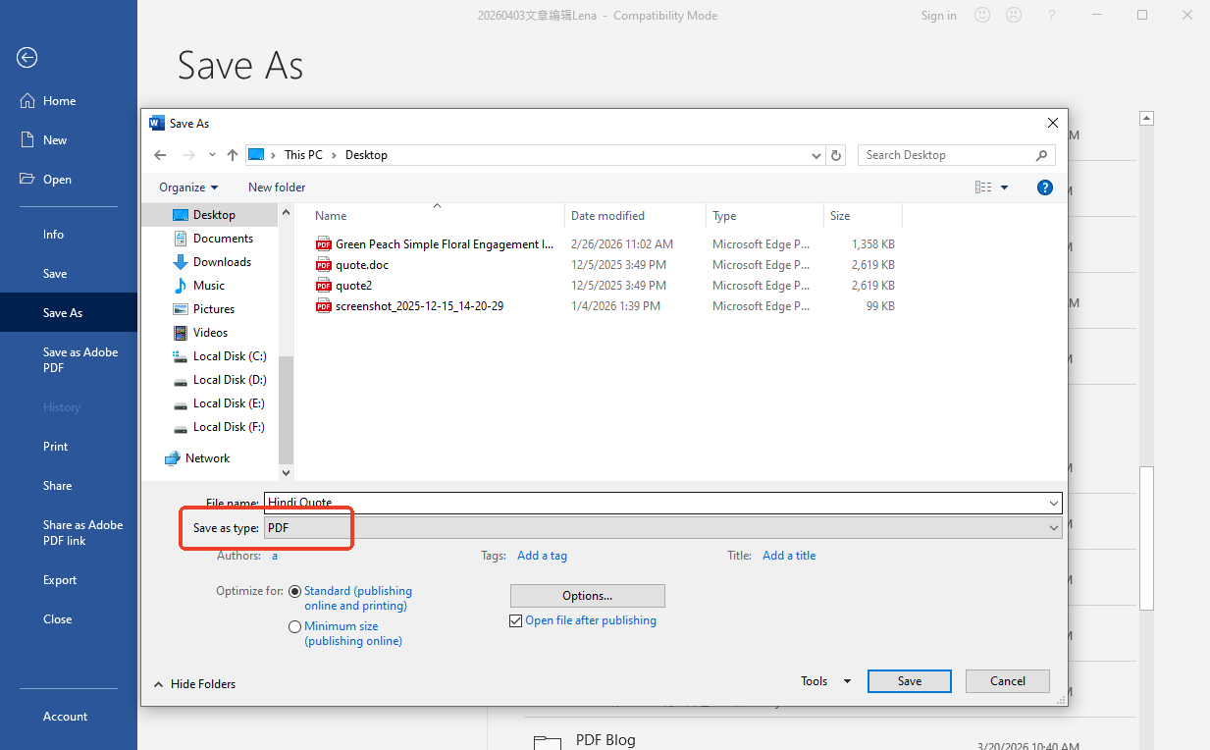Select the Minimum size publishing option

[294, 626]
